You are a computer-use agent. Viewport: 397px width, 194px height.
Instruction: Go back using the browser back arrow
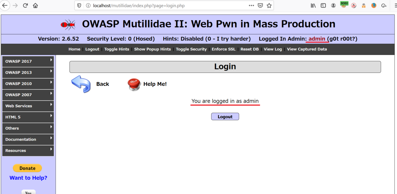coord(5,6)
